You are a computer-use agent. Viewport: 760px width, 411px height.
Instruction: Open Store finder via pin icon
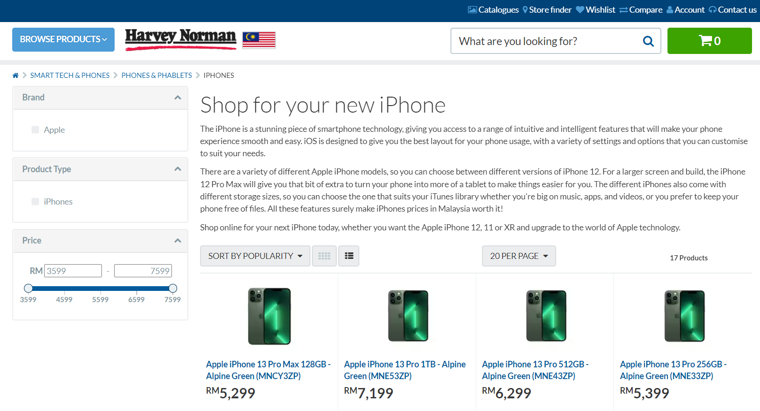coord(525,10)
